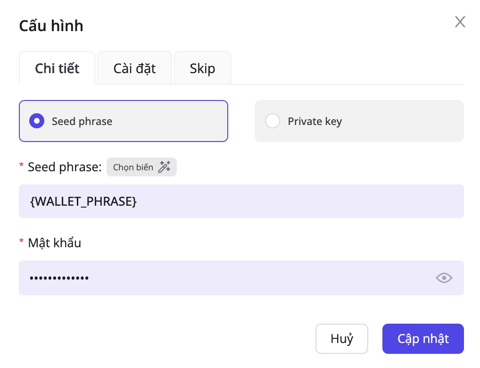Select the Seed phrase radio button
The width and height of the screenshot is (480, 368).
[37, 121]
